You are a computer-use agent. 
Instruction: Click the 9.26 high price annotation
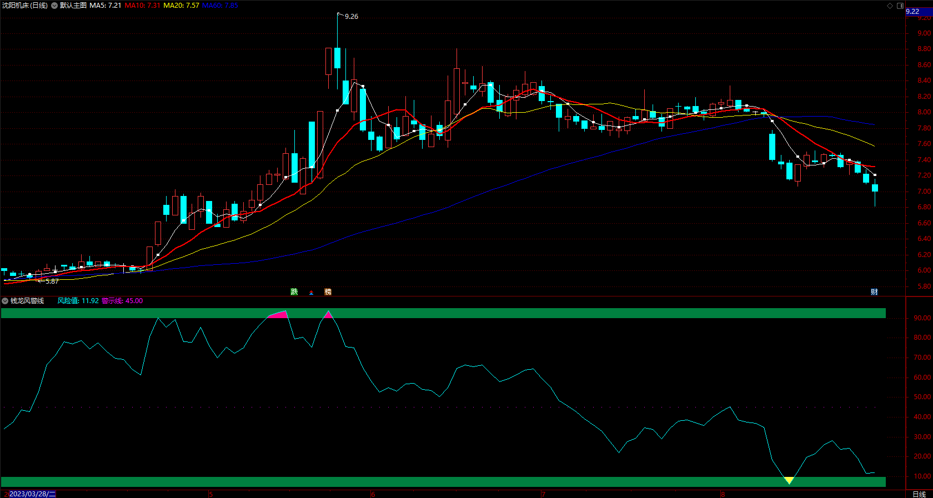pos(352,17)
